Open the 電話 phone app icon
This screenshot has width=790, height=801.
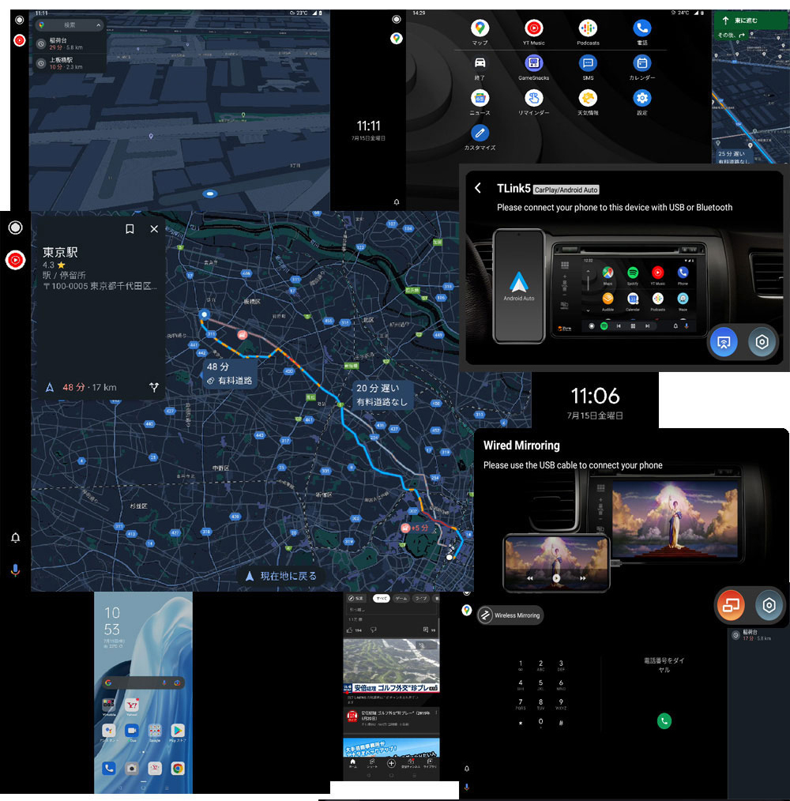click(x=641, y=28)
